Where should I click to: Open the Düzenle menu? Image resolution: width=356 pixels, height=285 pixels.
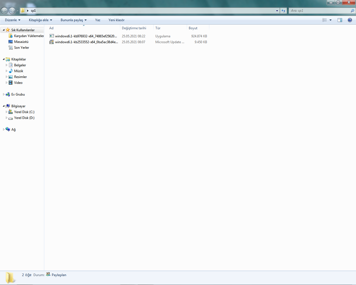tap(13, 20)
